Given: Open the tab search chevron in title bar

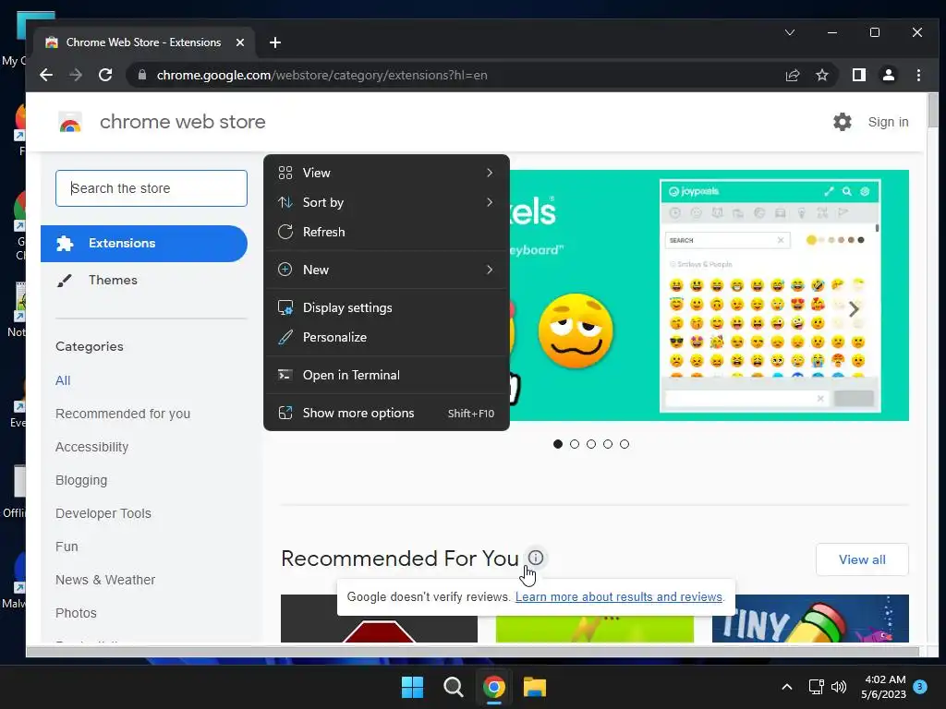Looking at the screenshot, I should tap(789, 32).
